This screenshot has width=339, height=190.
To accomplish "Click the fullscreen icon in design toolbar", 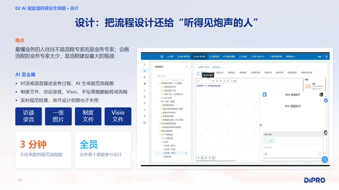I will click(199, 81).
